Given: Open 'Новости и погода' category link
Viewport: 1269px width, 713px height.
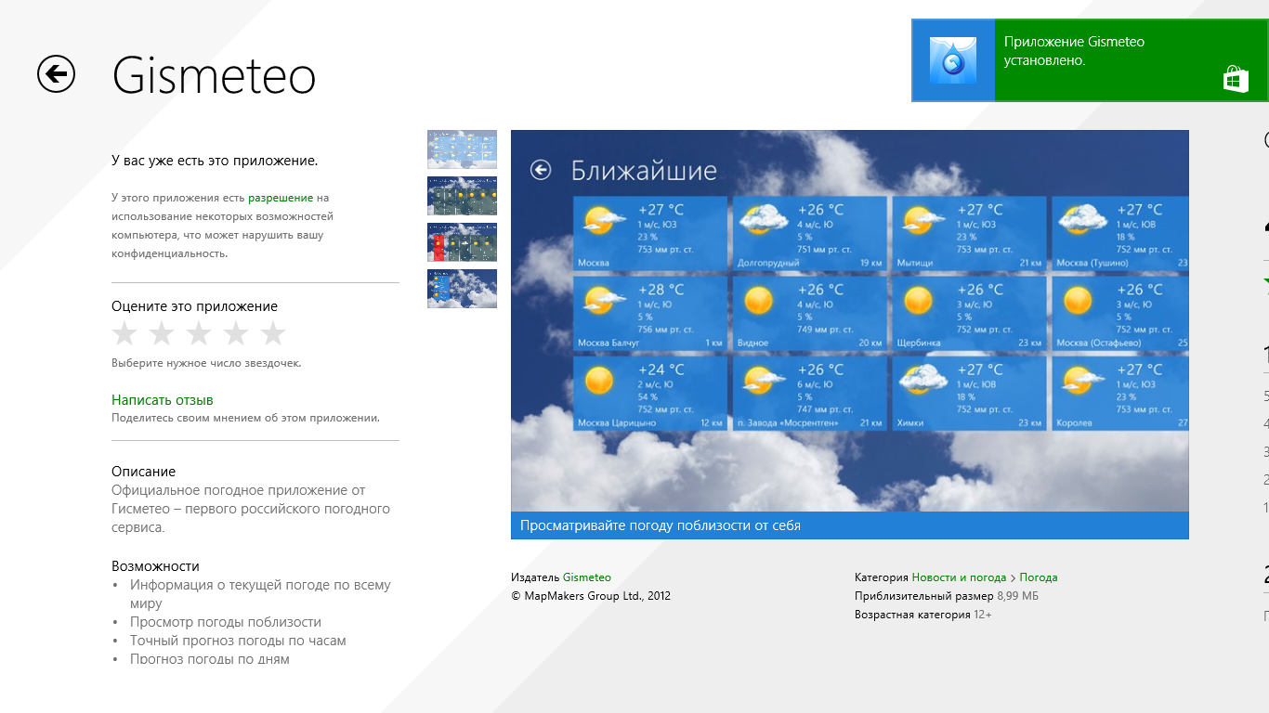Looking at the screenshot, I should (959, 577).
